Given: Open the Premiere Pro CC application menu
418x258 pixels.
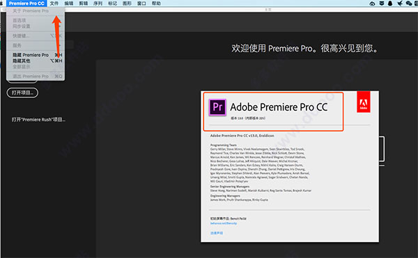Looking at the screenshot, I should pyautogui.click(x=26, y=3).
